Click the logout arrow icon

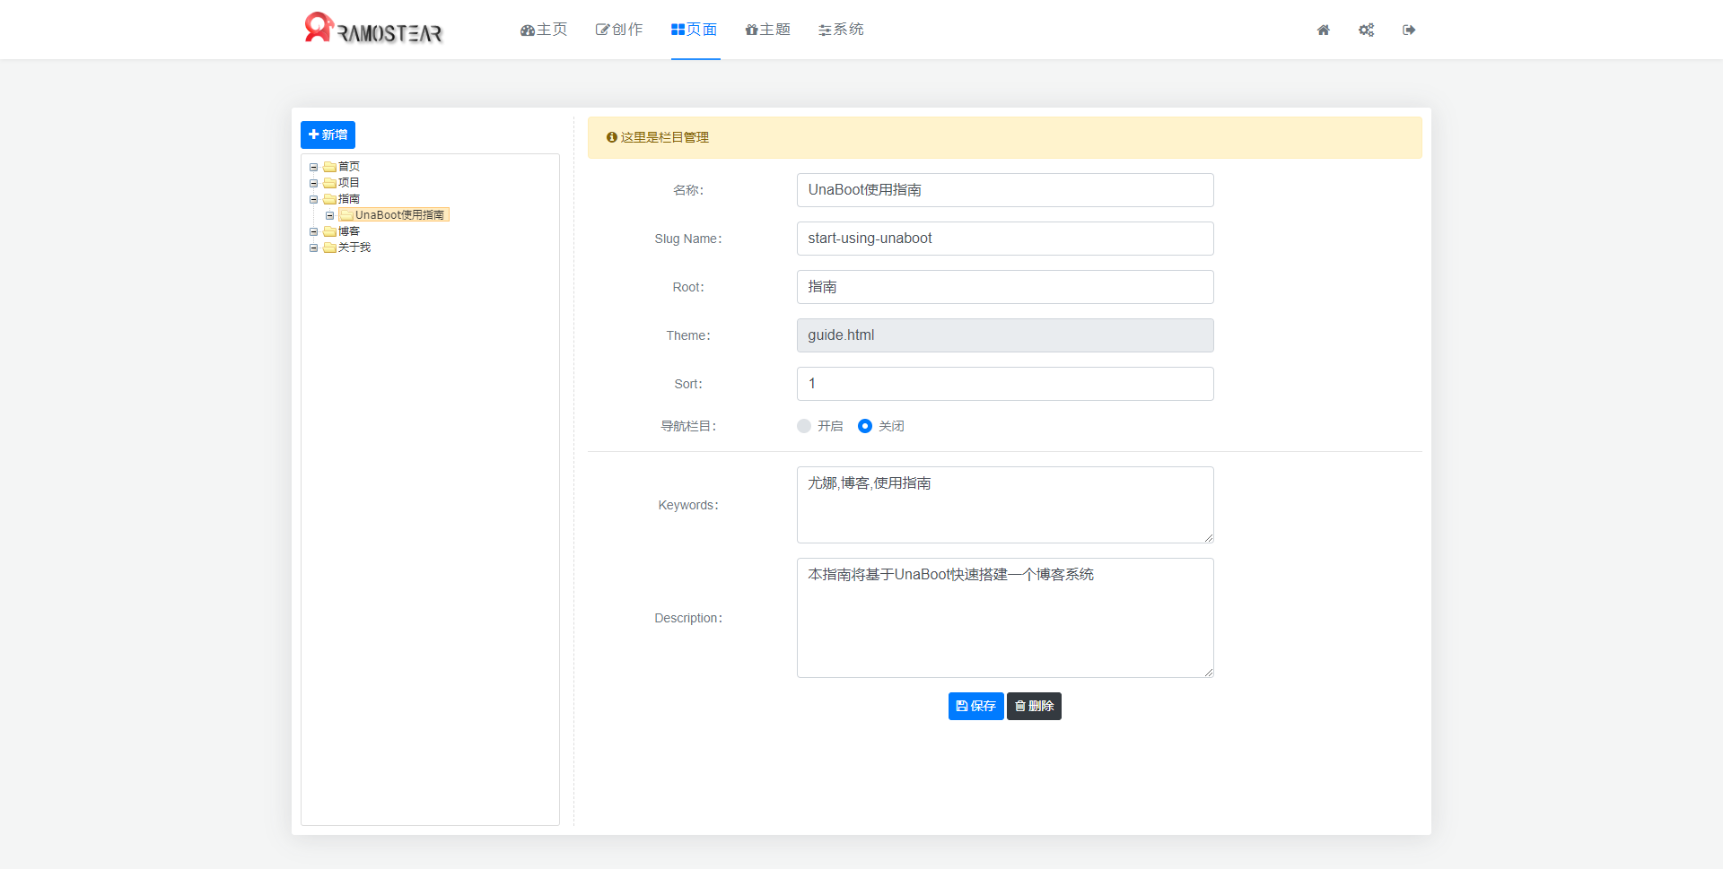click(x=1409, y=30)
